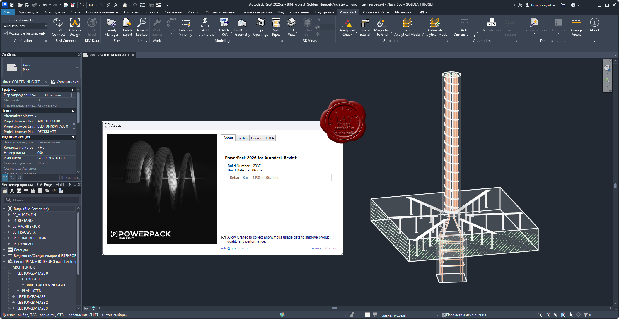Expand the 02_ARCHITEKTUR tree node

9,226
